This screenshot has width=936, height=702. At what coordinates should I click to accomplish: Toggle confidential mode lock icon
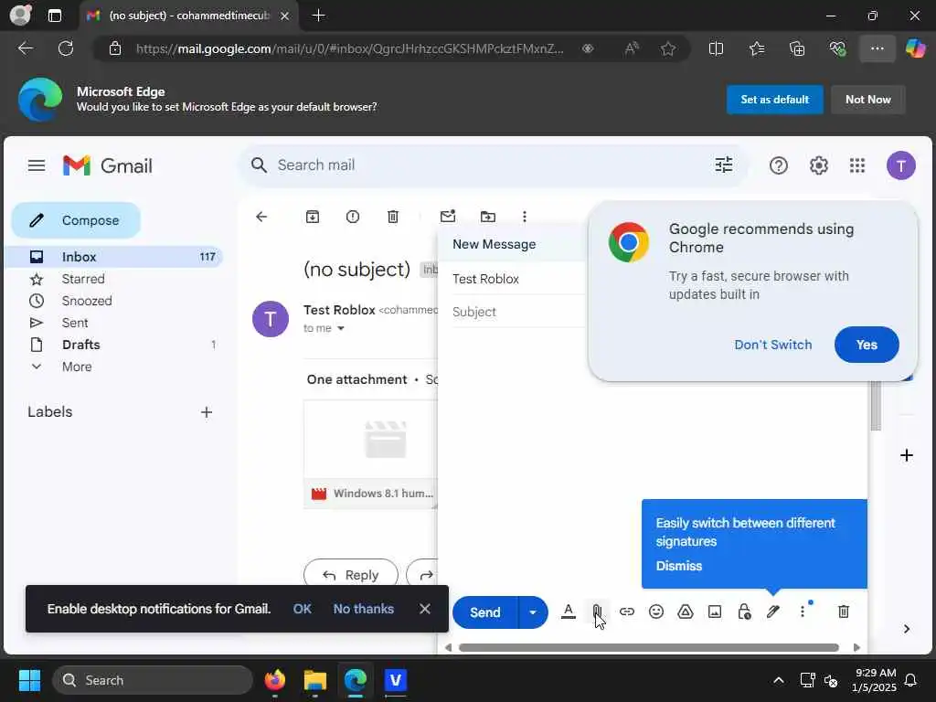click(x=744, y=612)
